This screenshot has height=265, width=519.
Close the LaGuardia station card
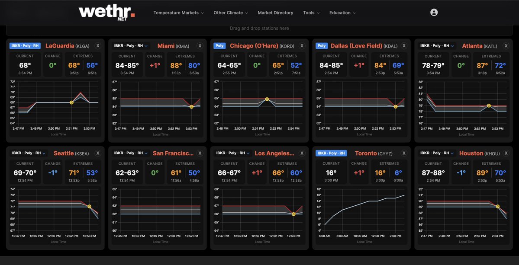(98, 46)
